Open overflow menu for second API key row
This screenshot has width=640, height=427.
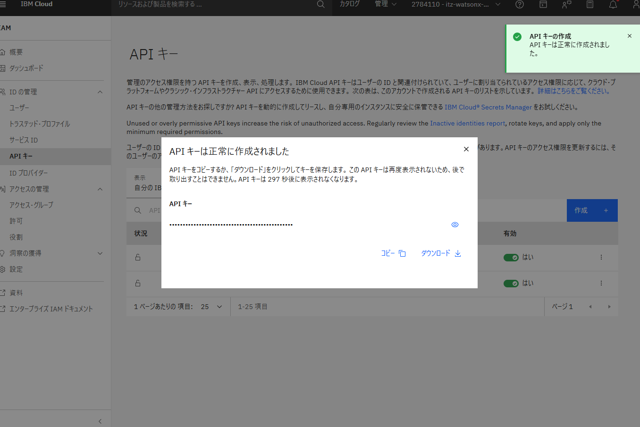click(601, 284)
